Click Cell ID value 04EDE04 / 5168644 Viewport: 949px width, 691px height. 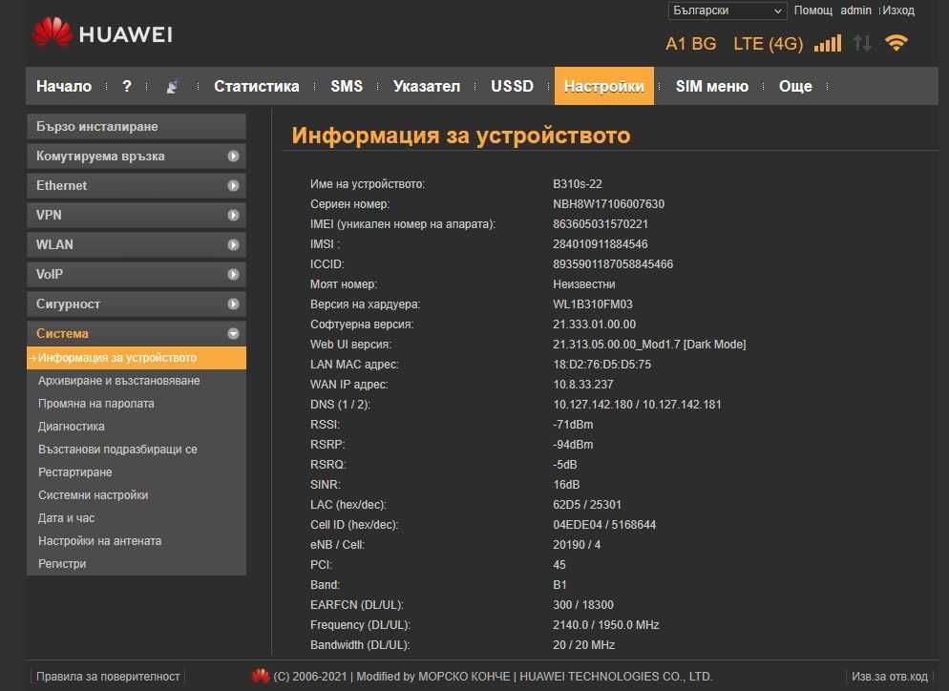coord(604,525)
